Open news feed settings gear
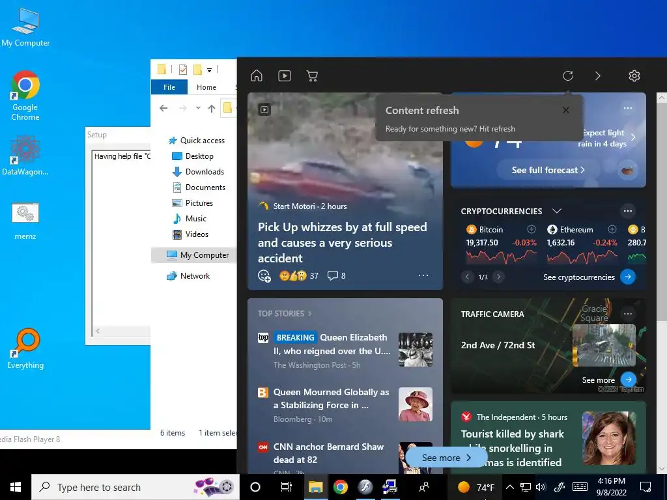The image size is (667, 500). tap(634, 76)
